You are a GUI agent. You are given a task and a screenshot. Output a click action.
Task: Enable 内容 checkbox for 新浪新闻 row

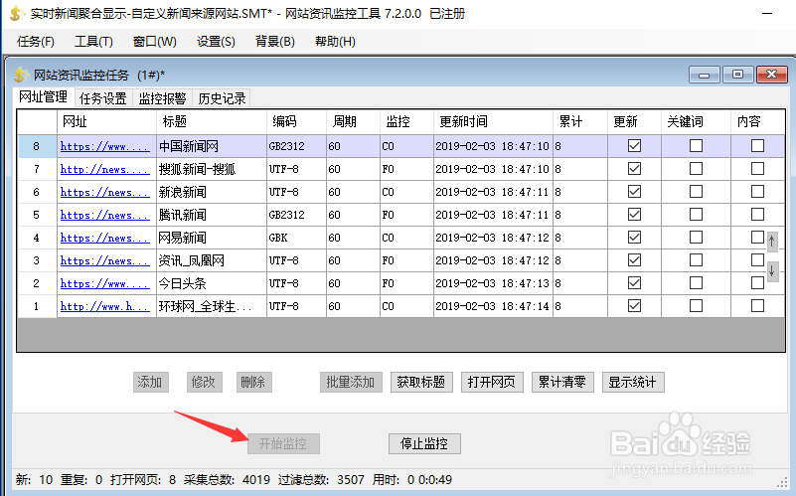[x=757, y=192]
